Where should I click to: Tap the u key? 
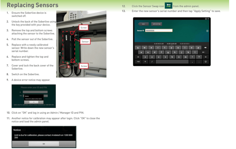pos(178,48)
